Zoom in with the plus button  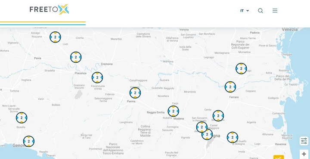click(x=304, y=154)
